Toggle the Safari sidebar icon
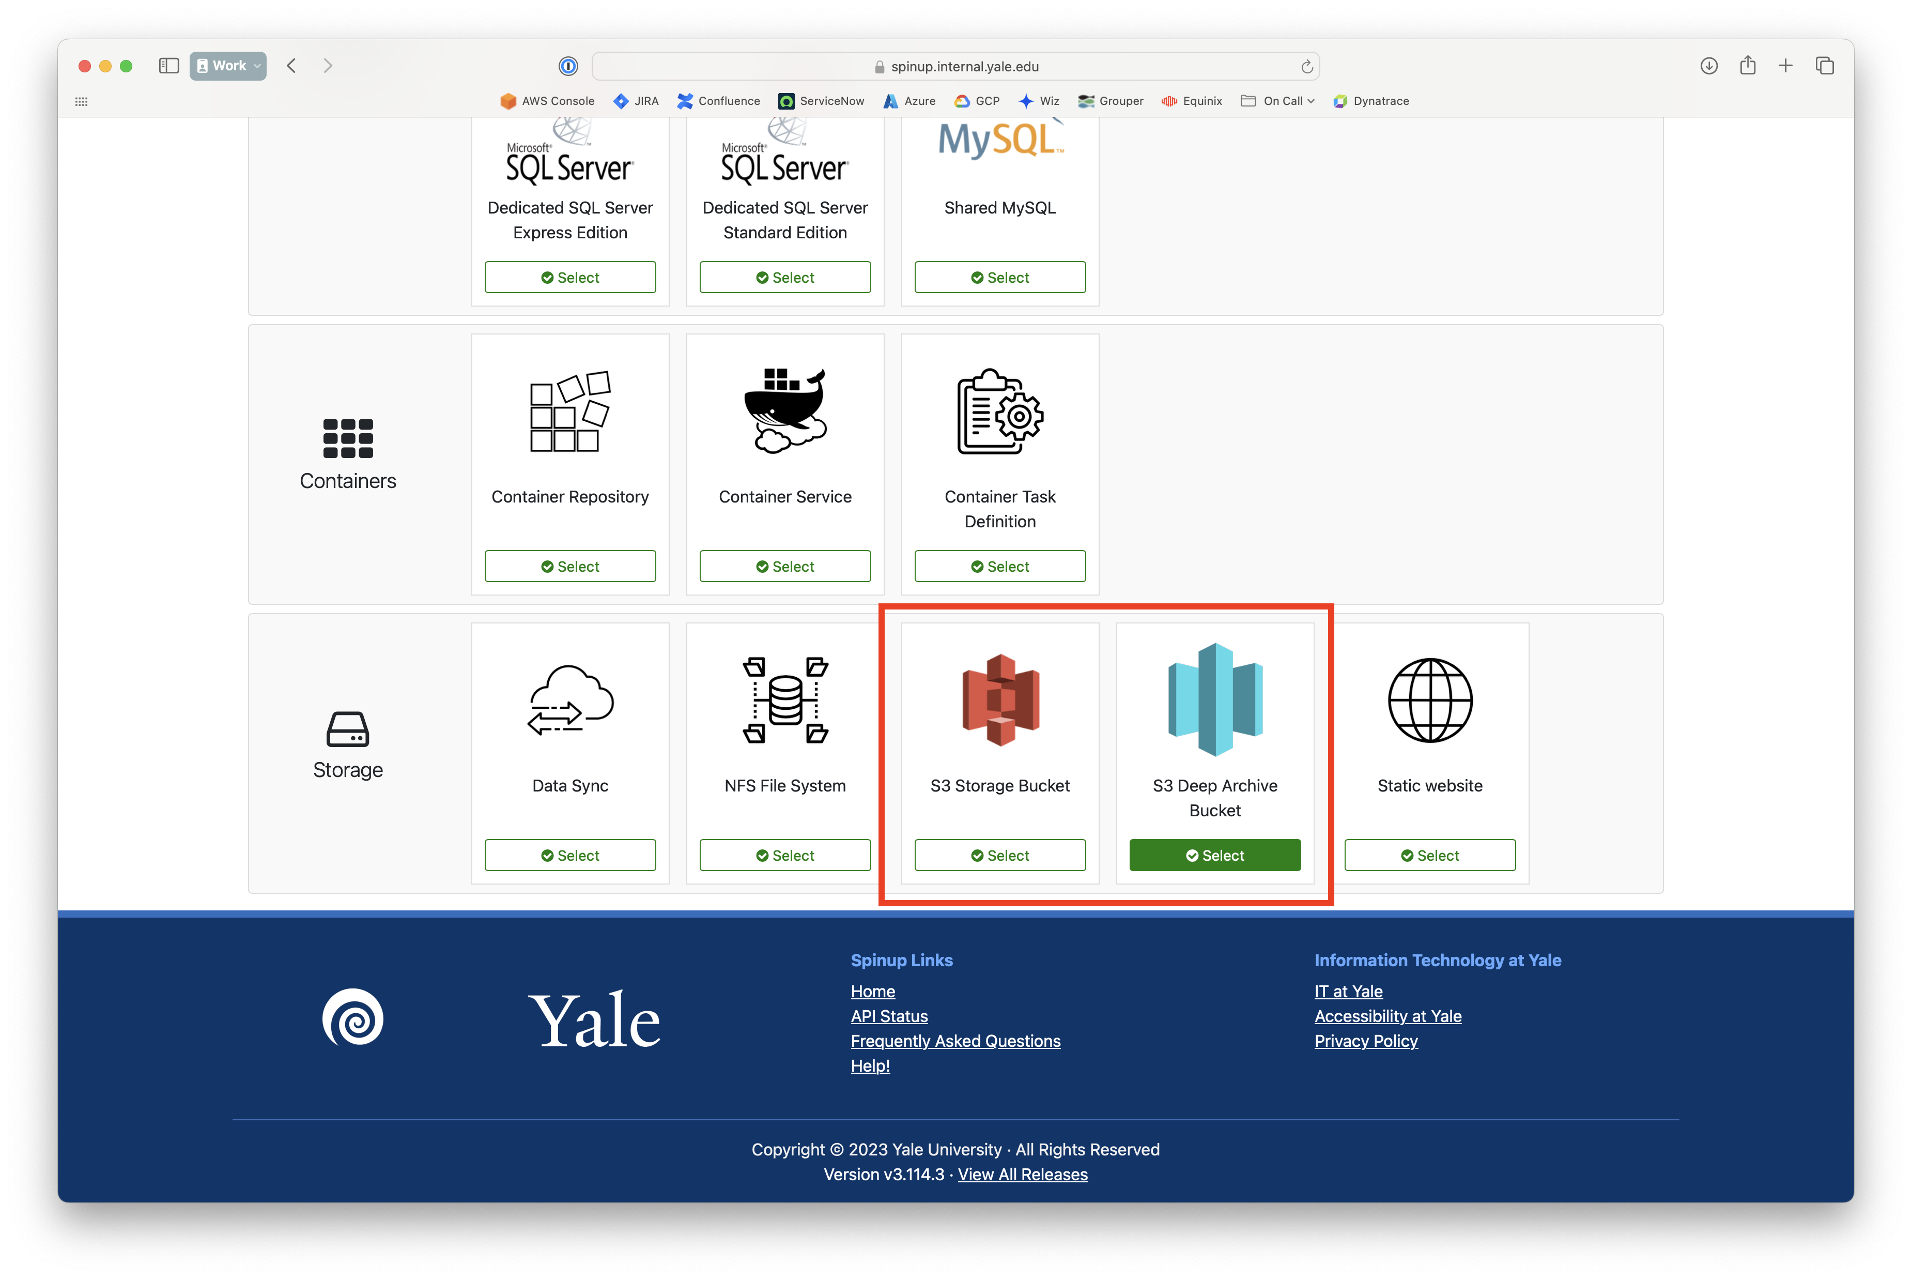 pos(169,66)
